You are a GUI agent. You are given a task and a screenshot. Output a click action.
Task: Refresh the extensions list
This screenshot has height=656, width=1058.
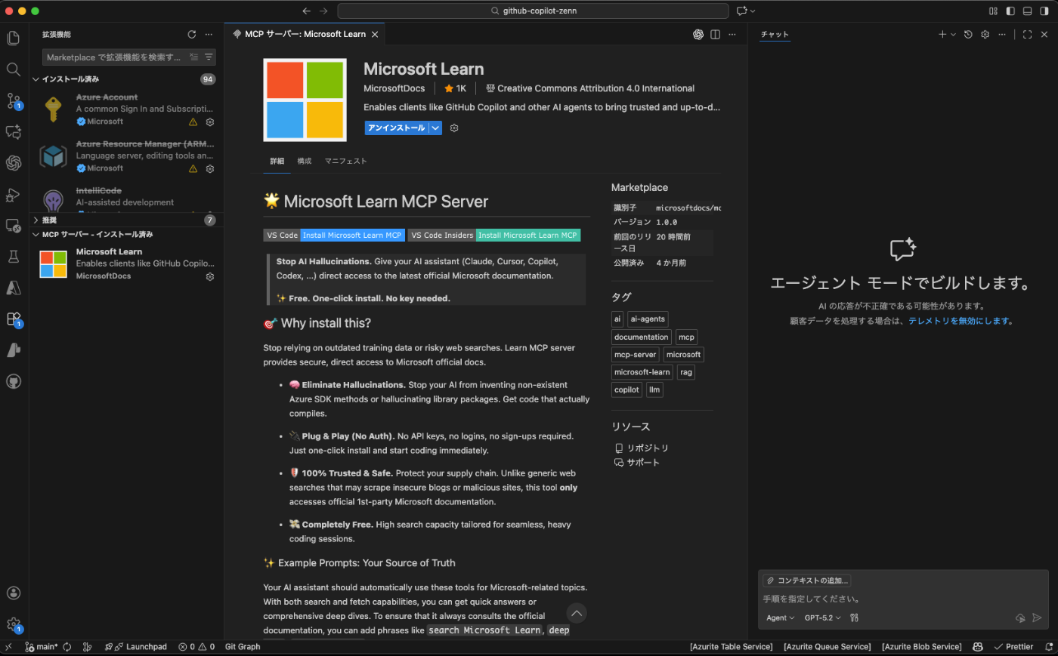point(192,35)
